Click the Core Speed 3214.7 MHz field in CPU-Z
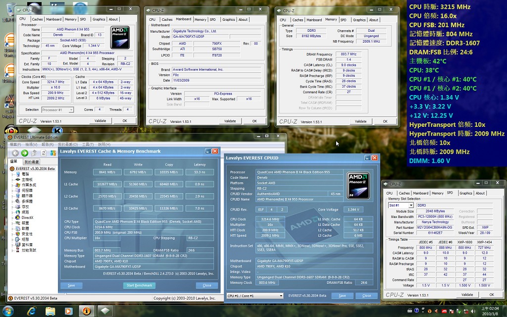The width and height of the screenshot is (507, 317). 55,82
